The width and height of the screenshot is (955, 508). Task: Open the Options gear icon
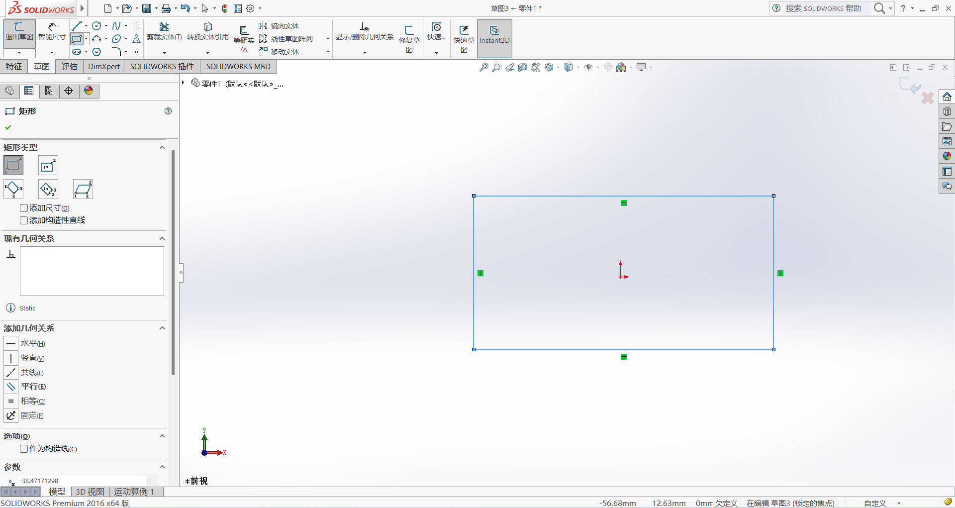coord(250,8)
